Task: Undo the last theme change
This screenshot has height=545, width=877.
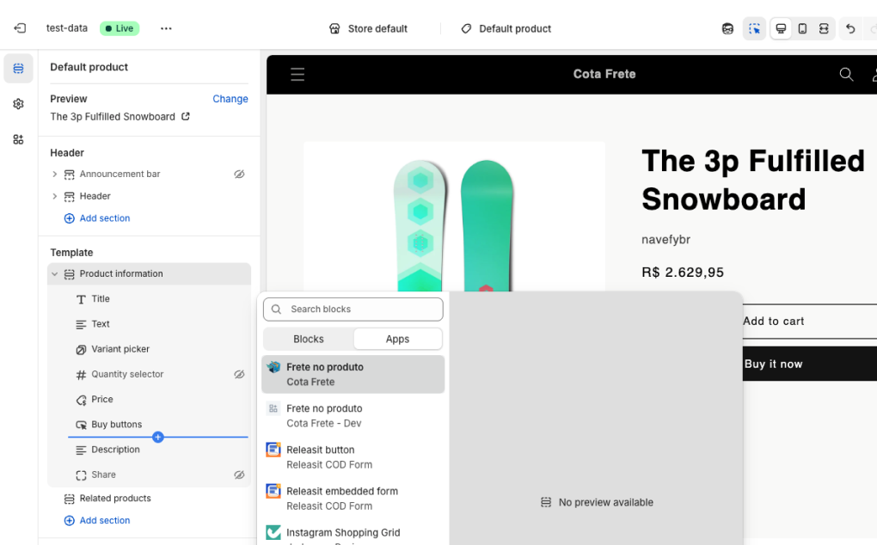Action: (x=849, y=28)
